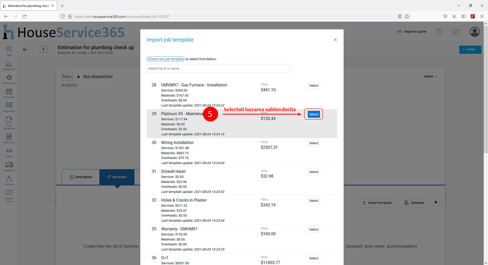Click the New status label
The width and height of the screenshot is (488, 265).
(67, 76)
